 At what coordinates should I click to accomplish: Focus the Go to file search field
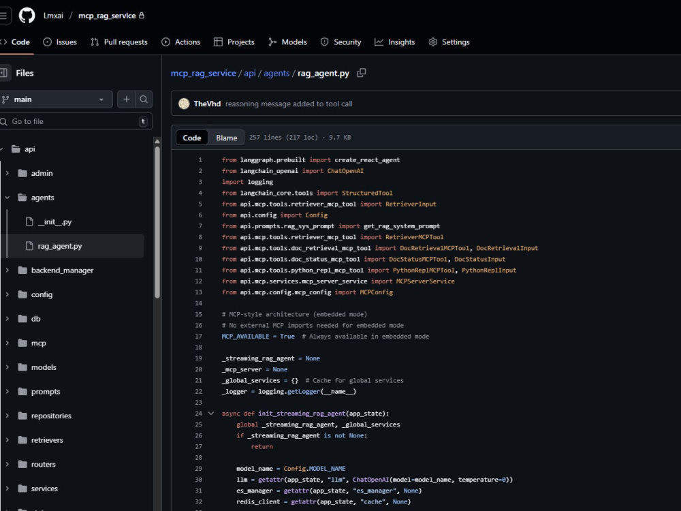click(x=75, y=122)
